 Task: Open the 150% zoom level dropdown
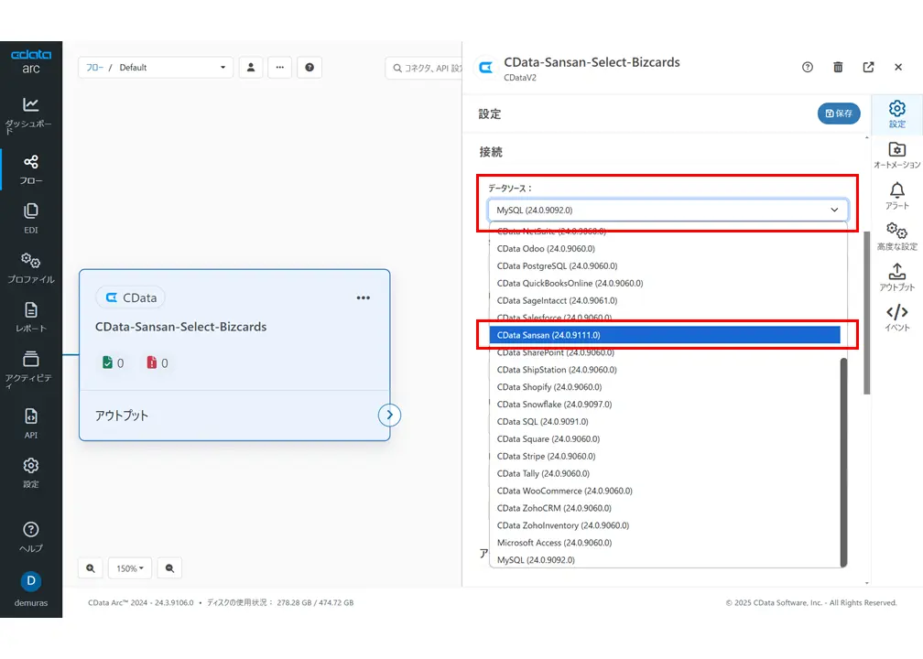point(130,567)
